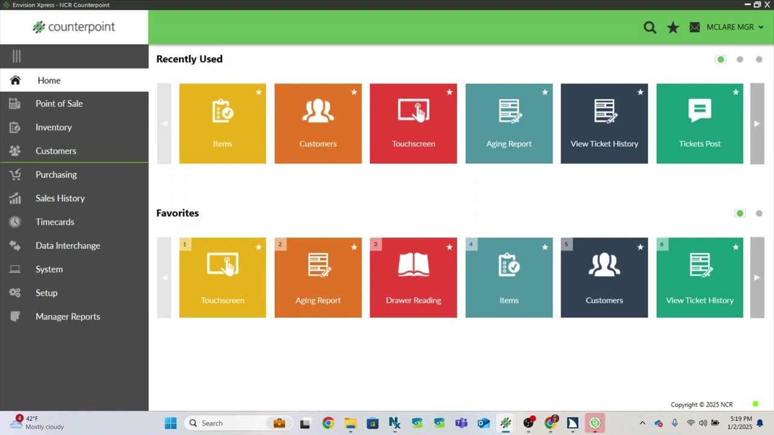Viewport: 774px width, 435px height.
Task: Click the search magnifier in the green header
Action: tap(650, 27)
